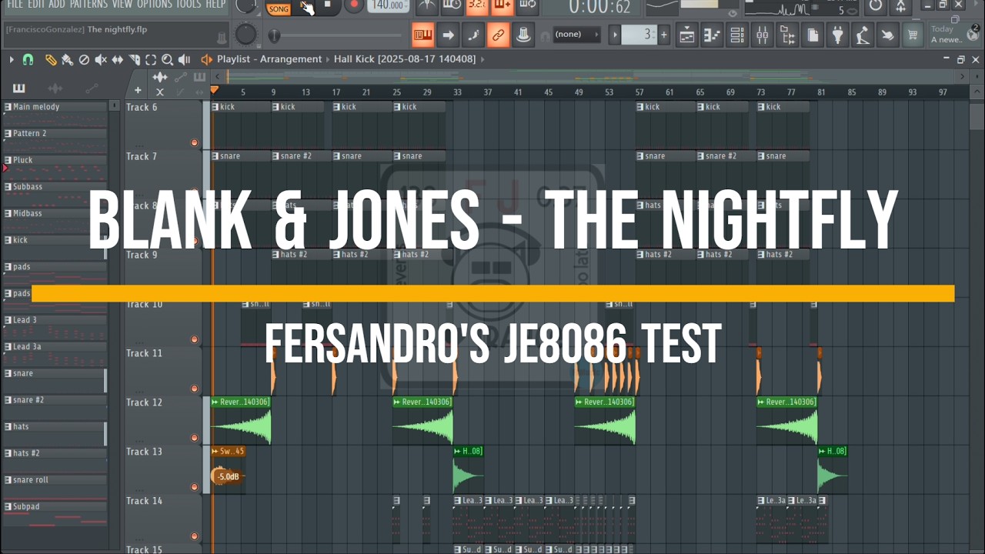Show automation clips tab in picker
The height and width of the screenshot is (554, 985).
pos(92,88)
